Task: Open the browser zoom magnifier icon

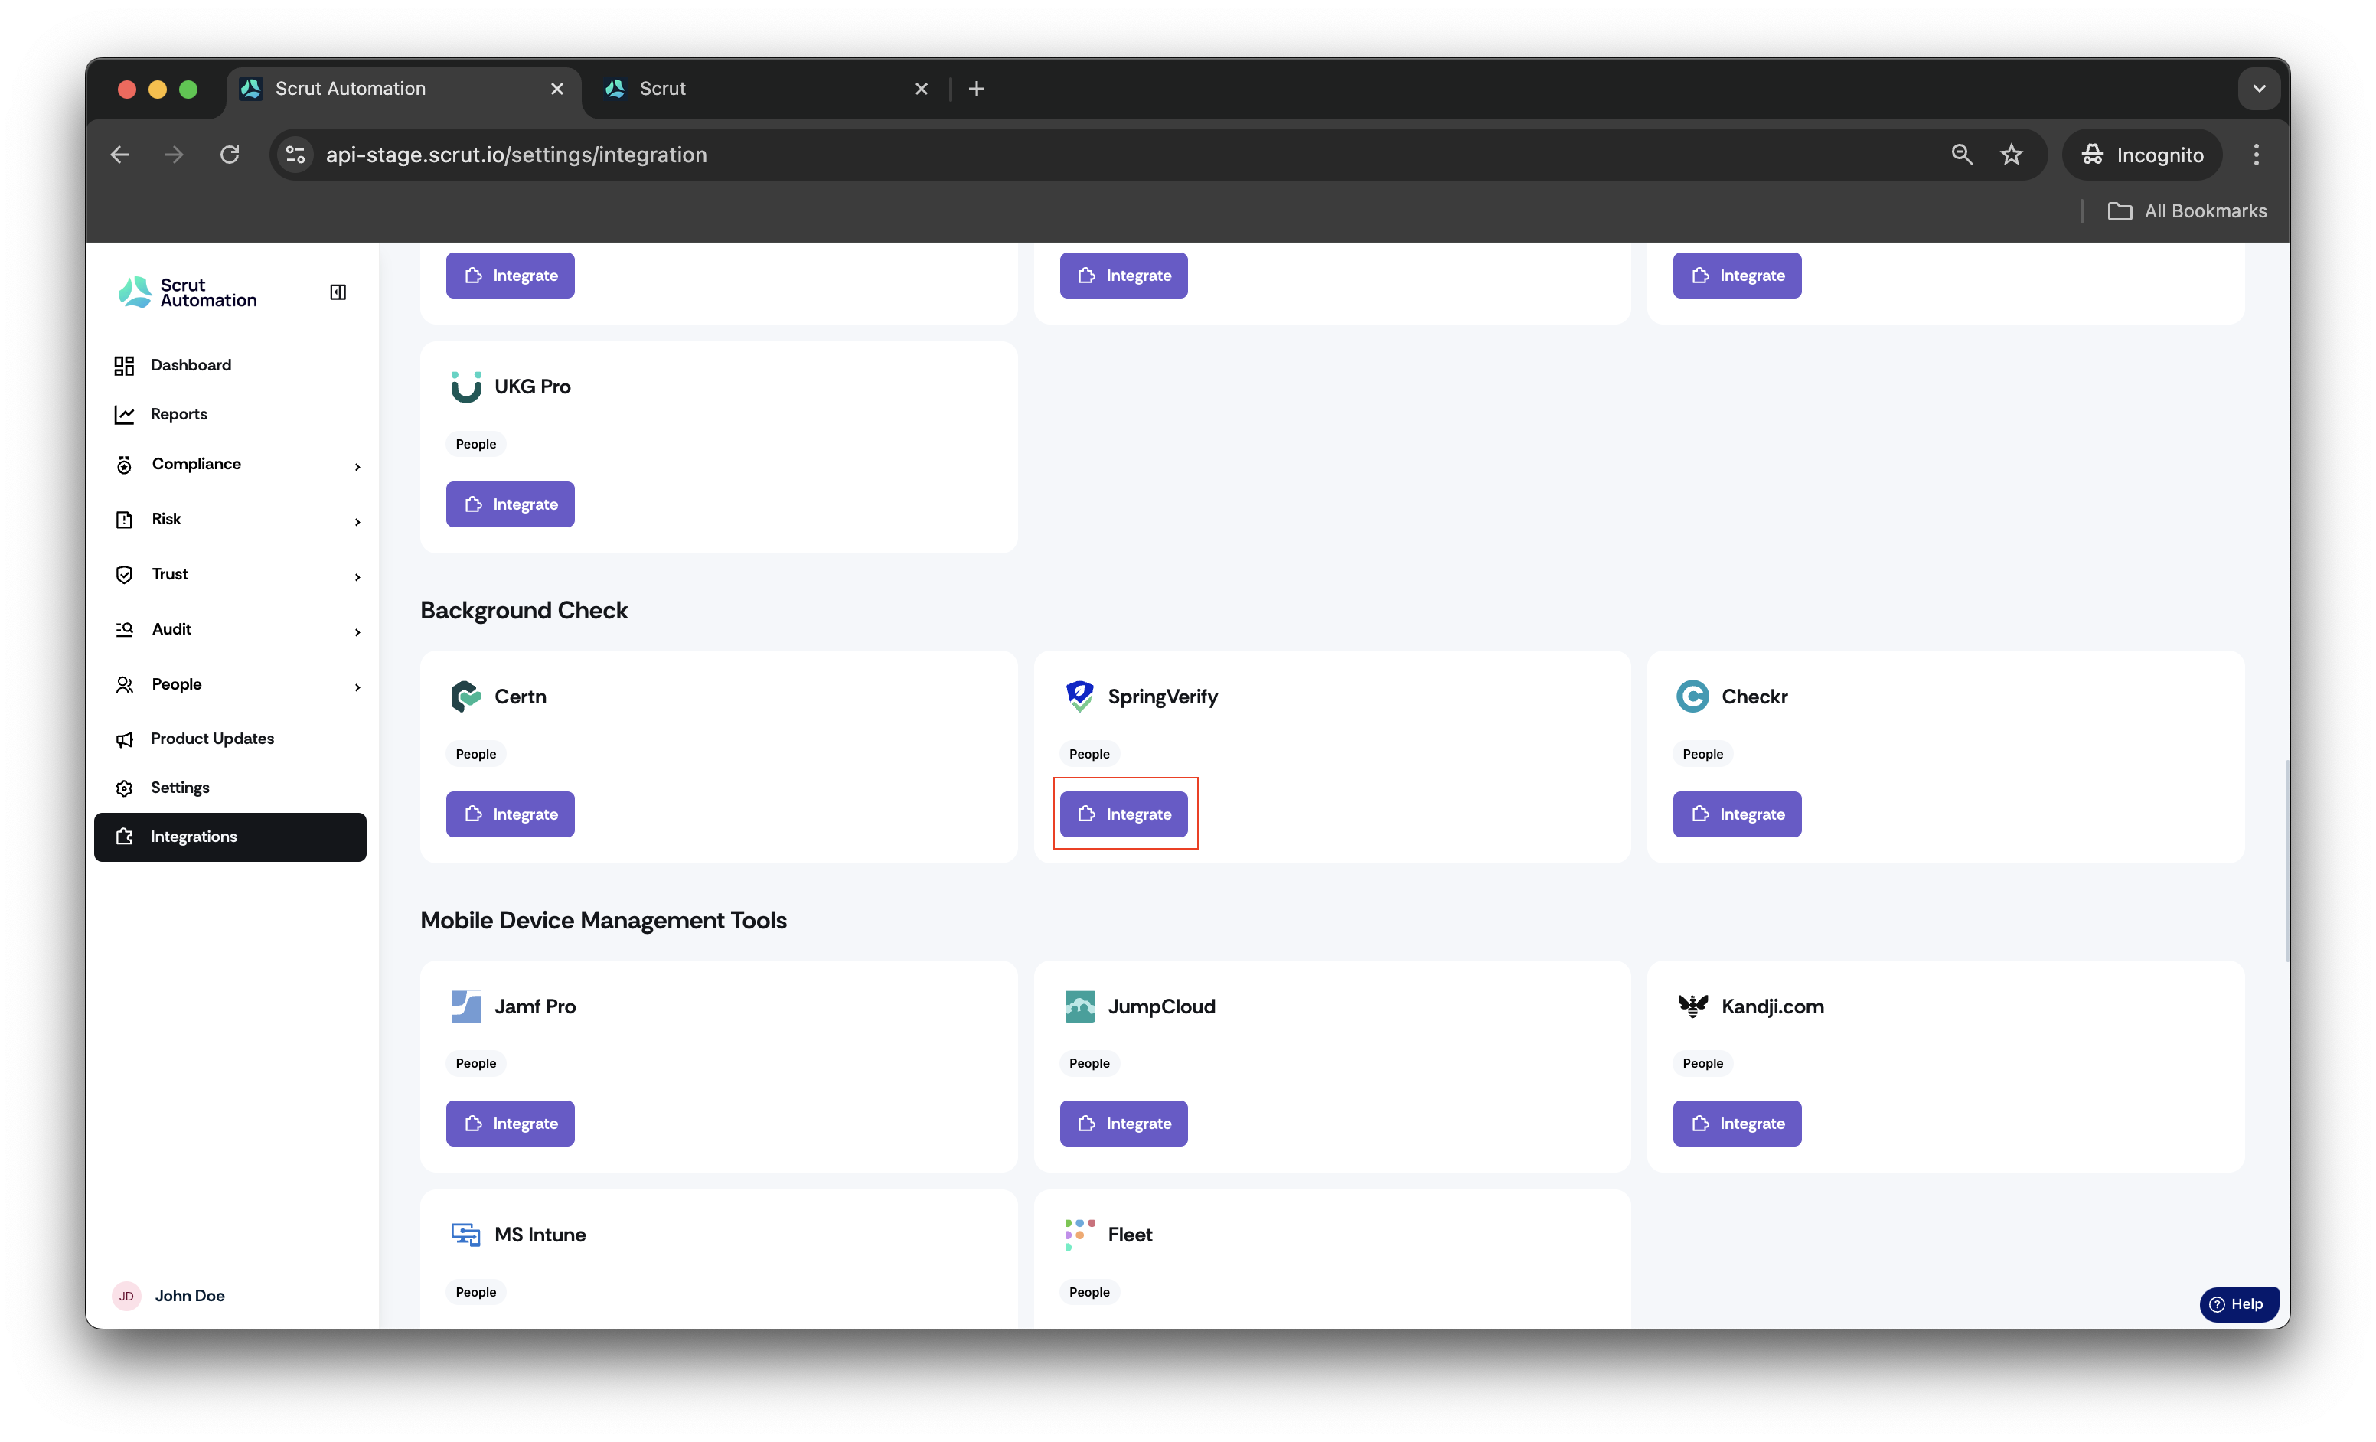Action: pos(1961,154)
